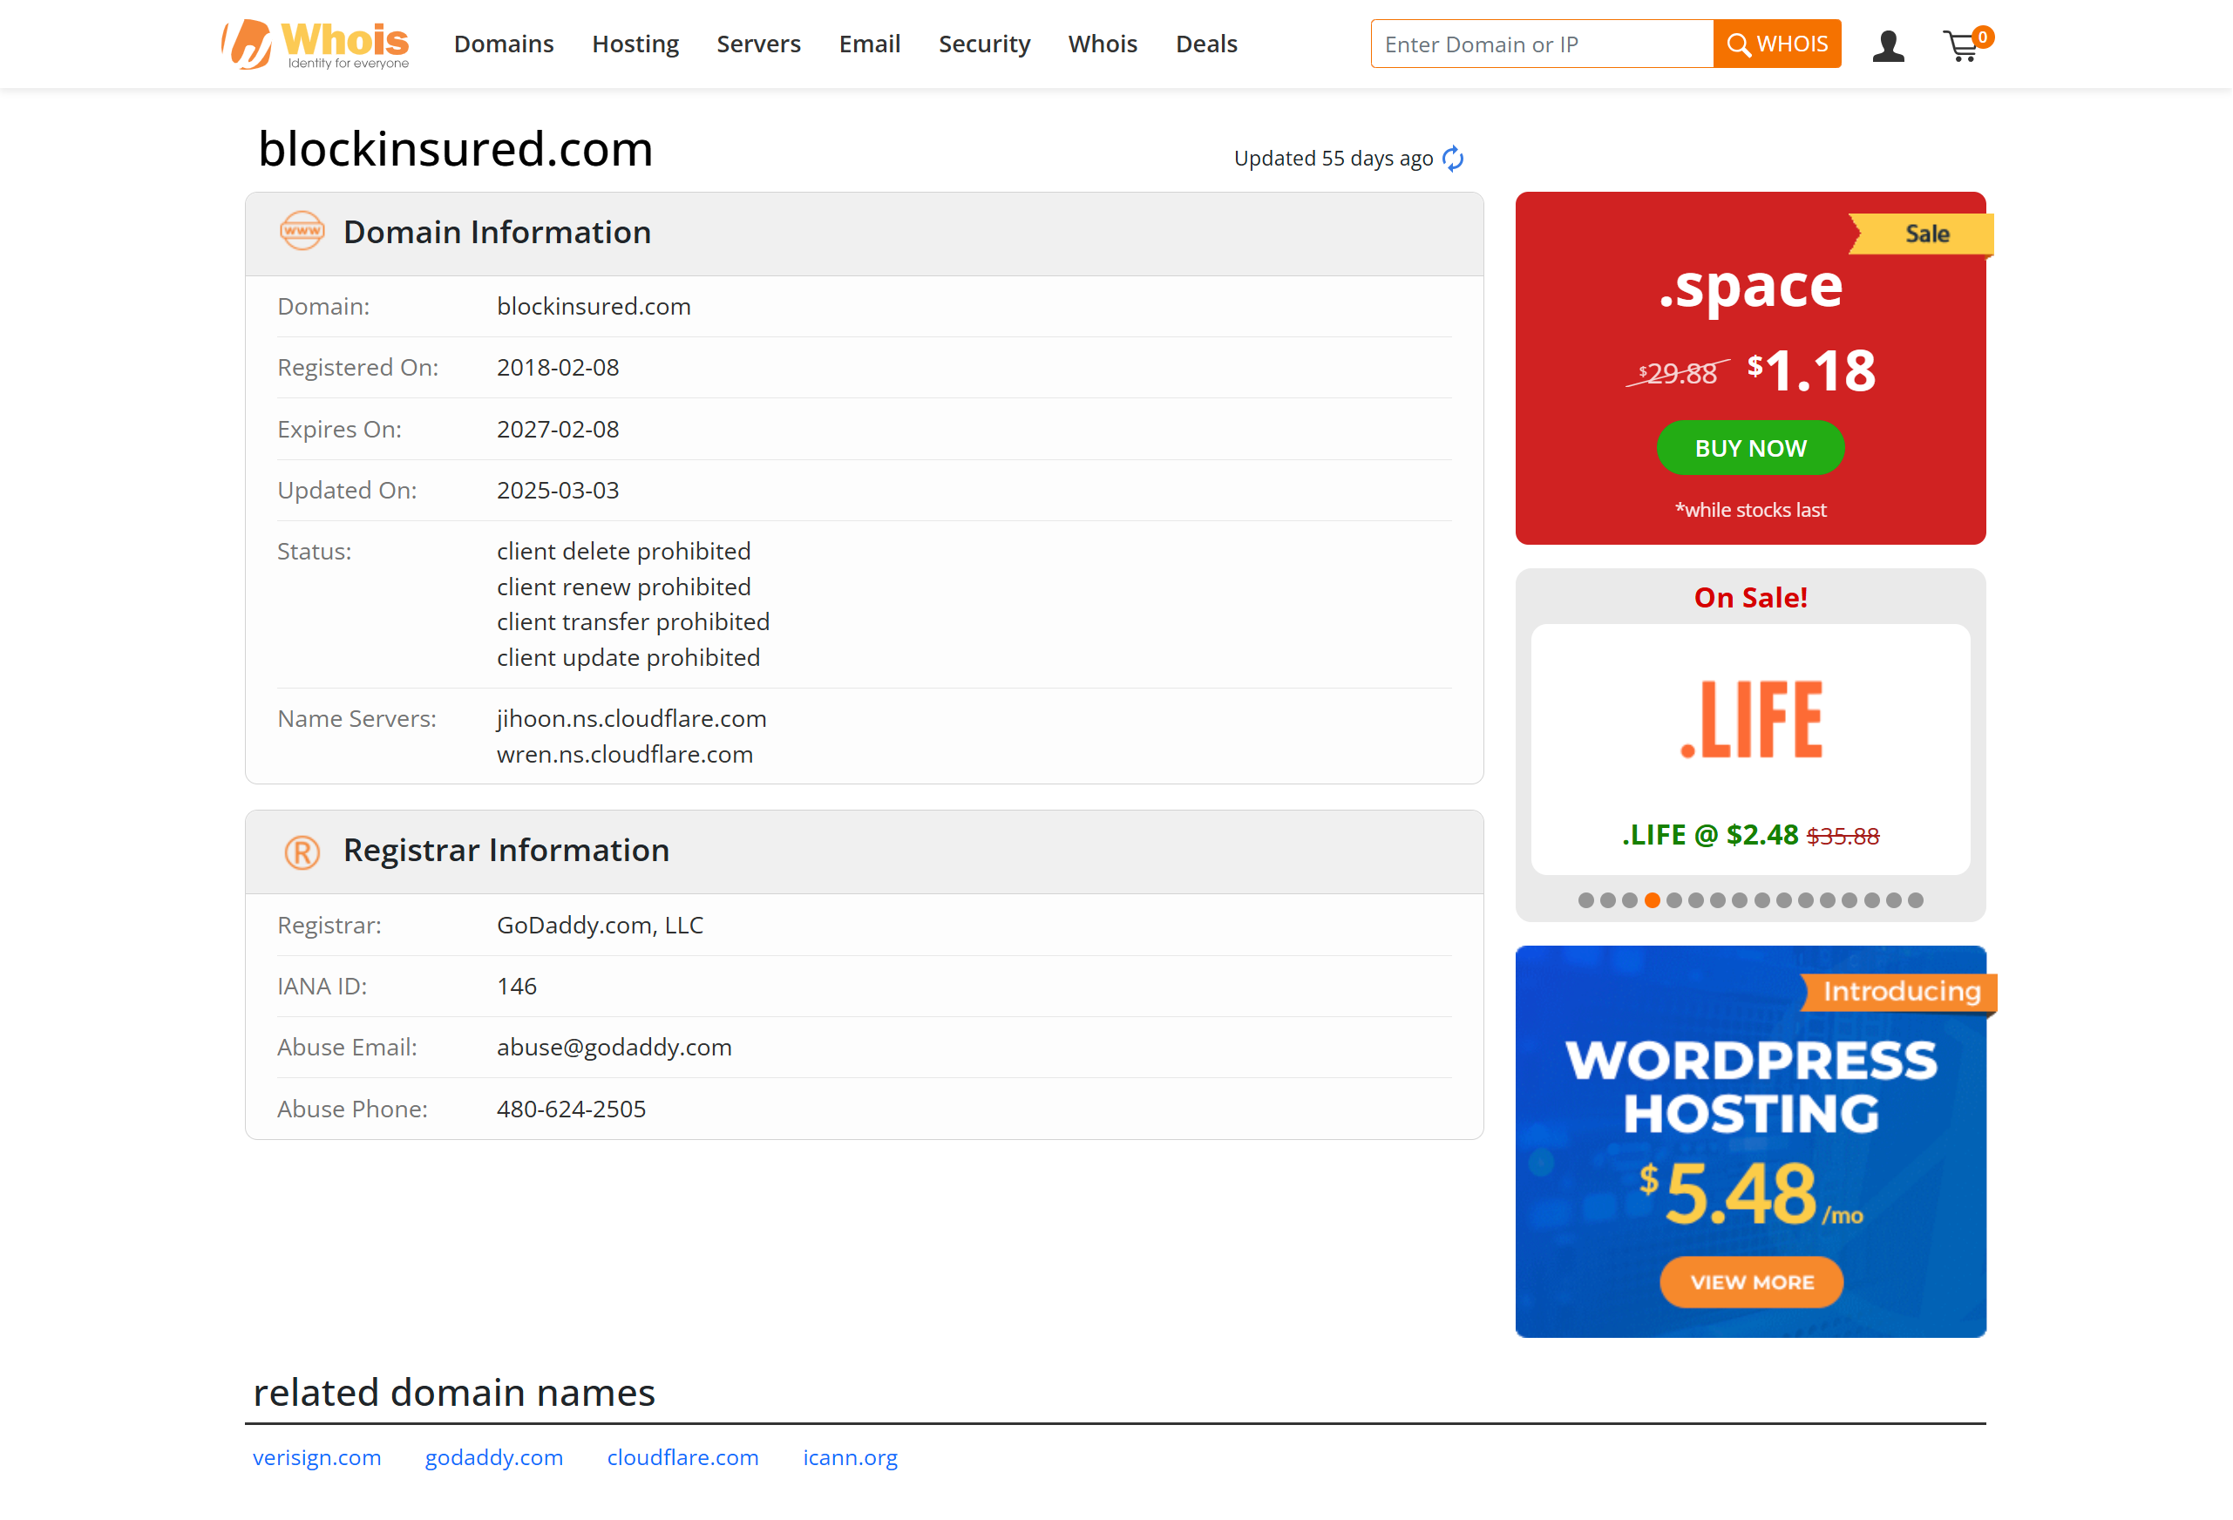Click VIEW MORE on WordPress Hosting banner
This screenshot has height=1520, width=2233.
[1751, 1282]
